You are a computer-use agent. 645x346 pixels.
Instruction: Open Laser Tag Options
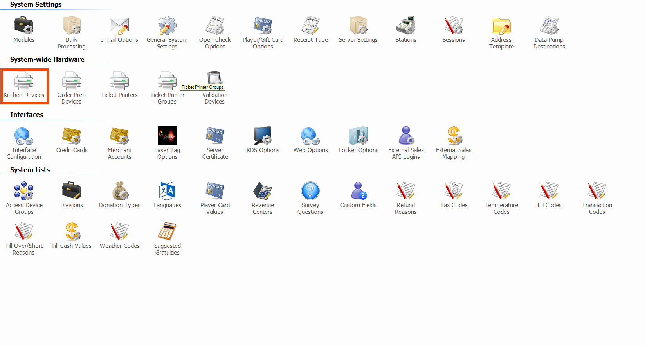click(x=167, y=136)
